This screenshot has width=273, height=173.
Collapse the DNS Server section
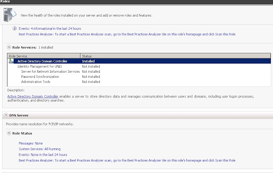(x=6, y=115)
